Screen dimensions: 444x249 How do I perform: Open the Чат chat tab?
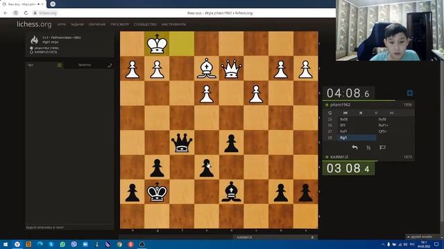[31, 65]
